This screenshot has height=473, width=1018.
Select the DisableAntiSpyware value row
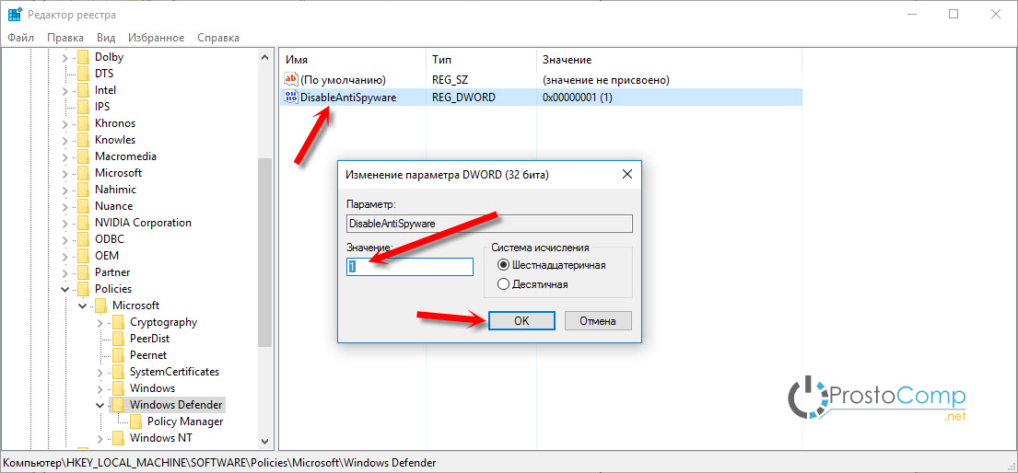542,98
